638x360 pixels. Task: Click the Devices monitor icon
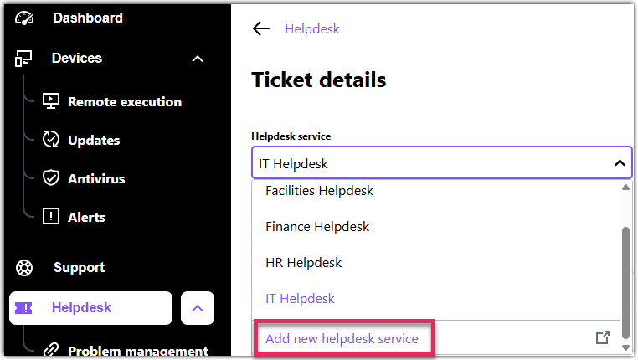[23, 59]
